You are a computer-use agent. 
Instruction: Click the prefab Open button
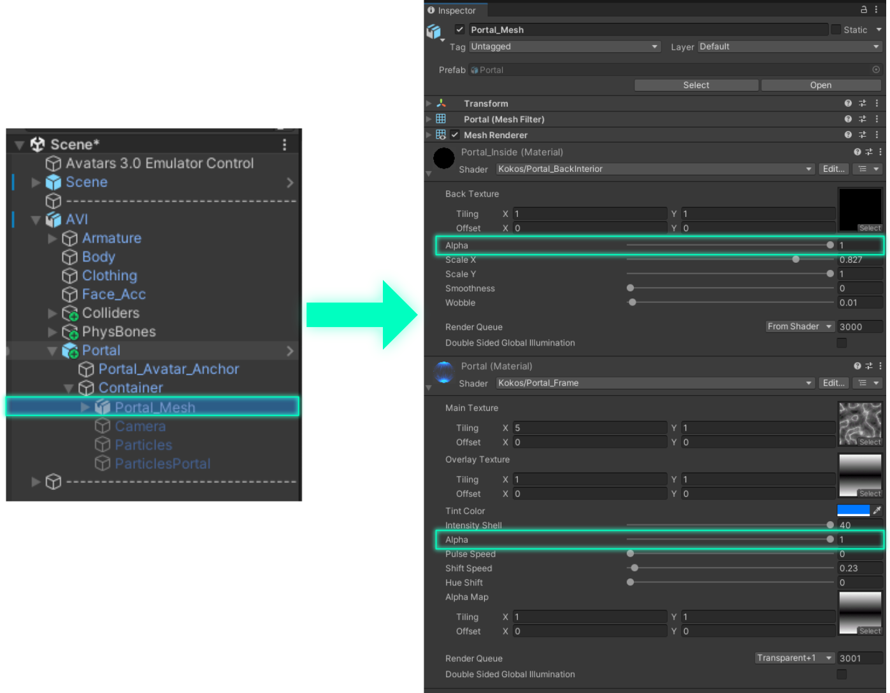coord(821,85)
